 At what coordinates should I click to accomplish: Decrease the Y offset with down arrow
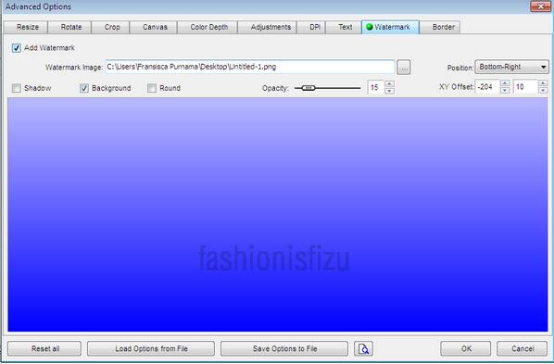click(544, 91)
